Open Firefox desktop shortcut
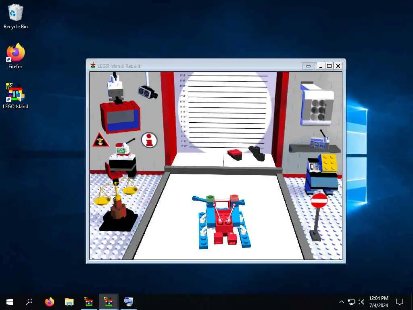The height and width of the screenshot is (310, 413). pos(15,56)
